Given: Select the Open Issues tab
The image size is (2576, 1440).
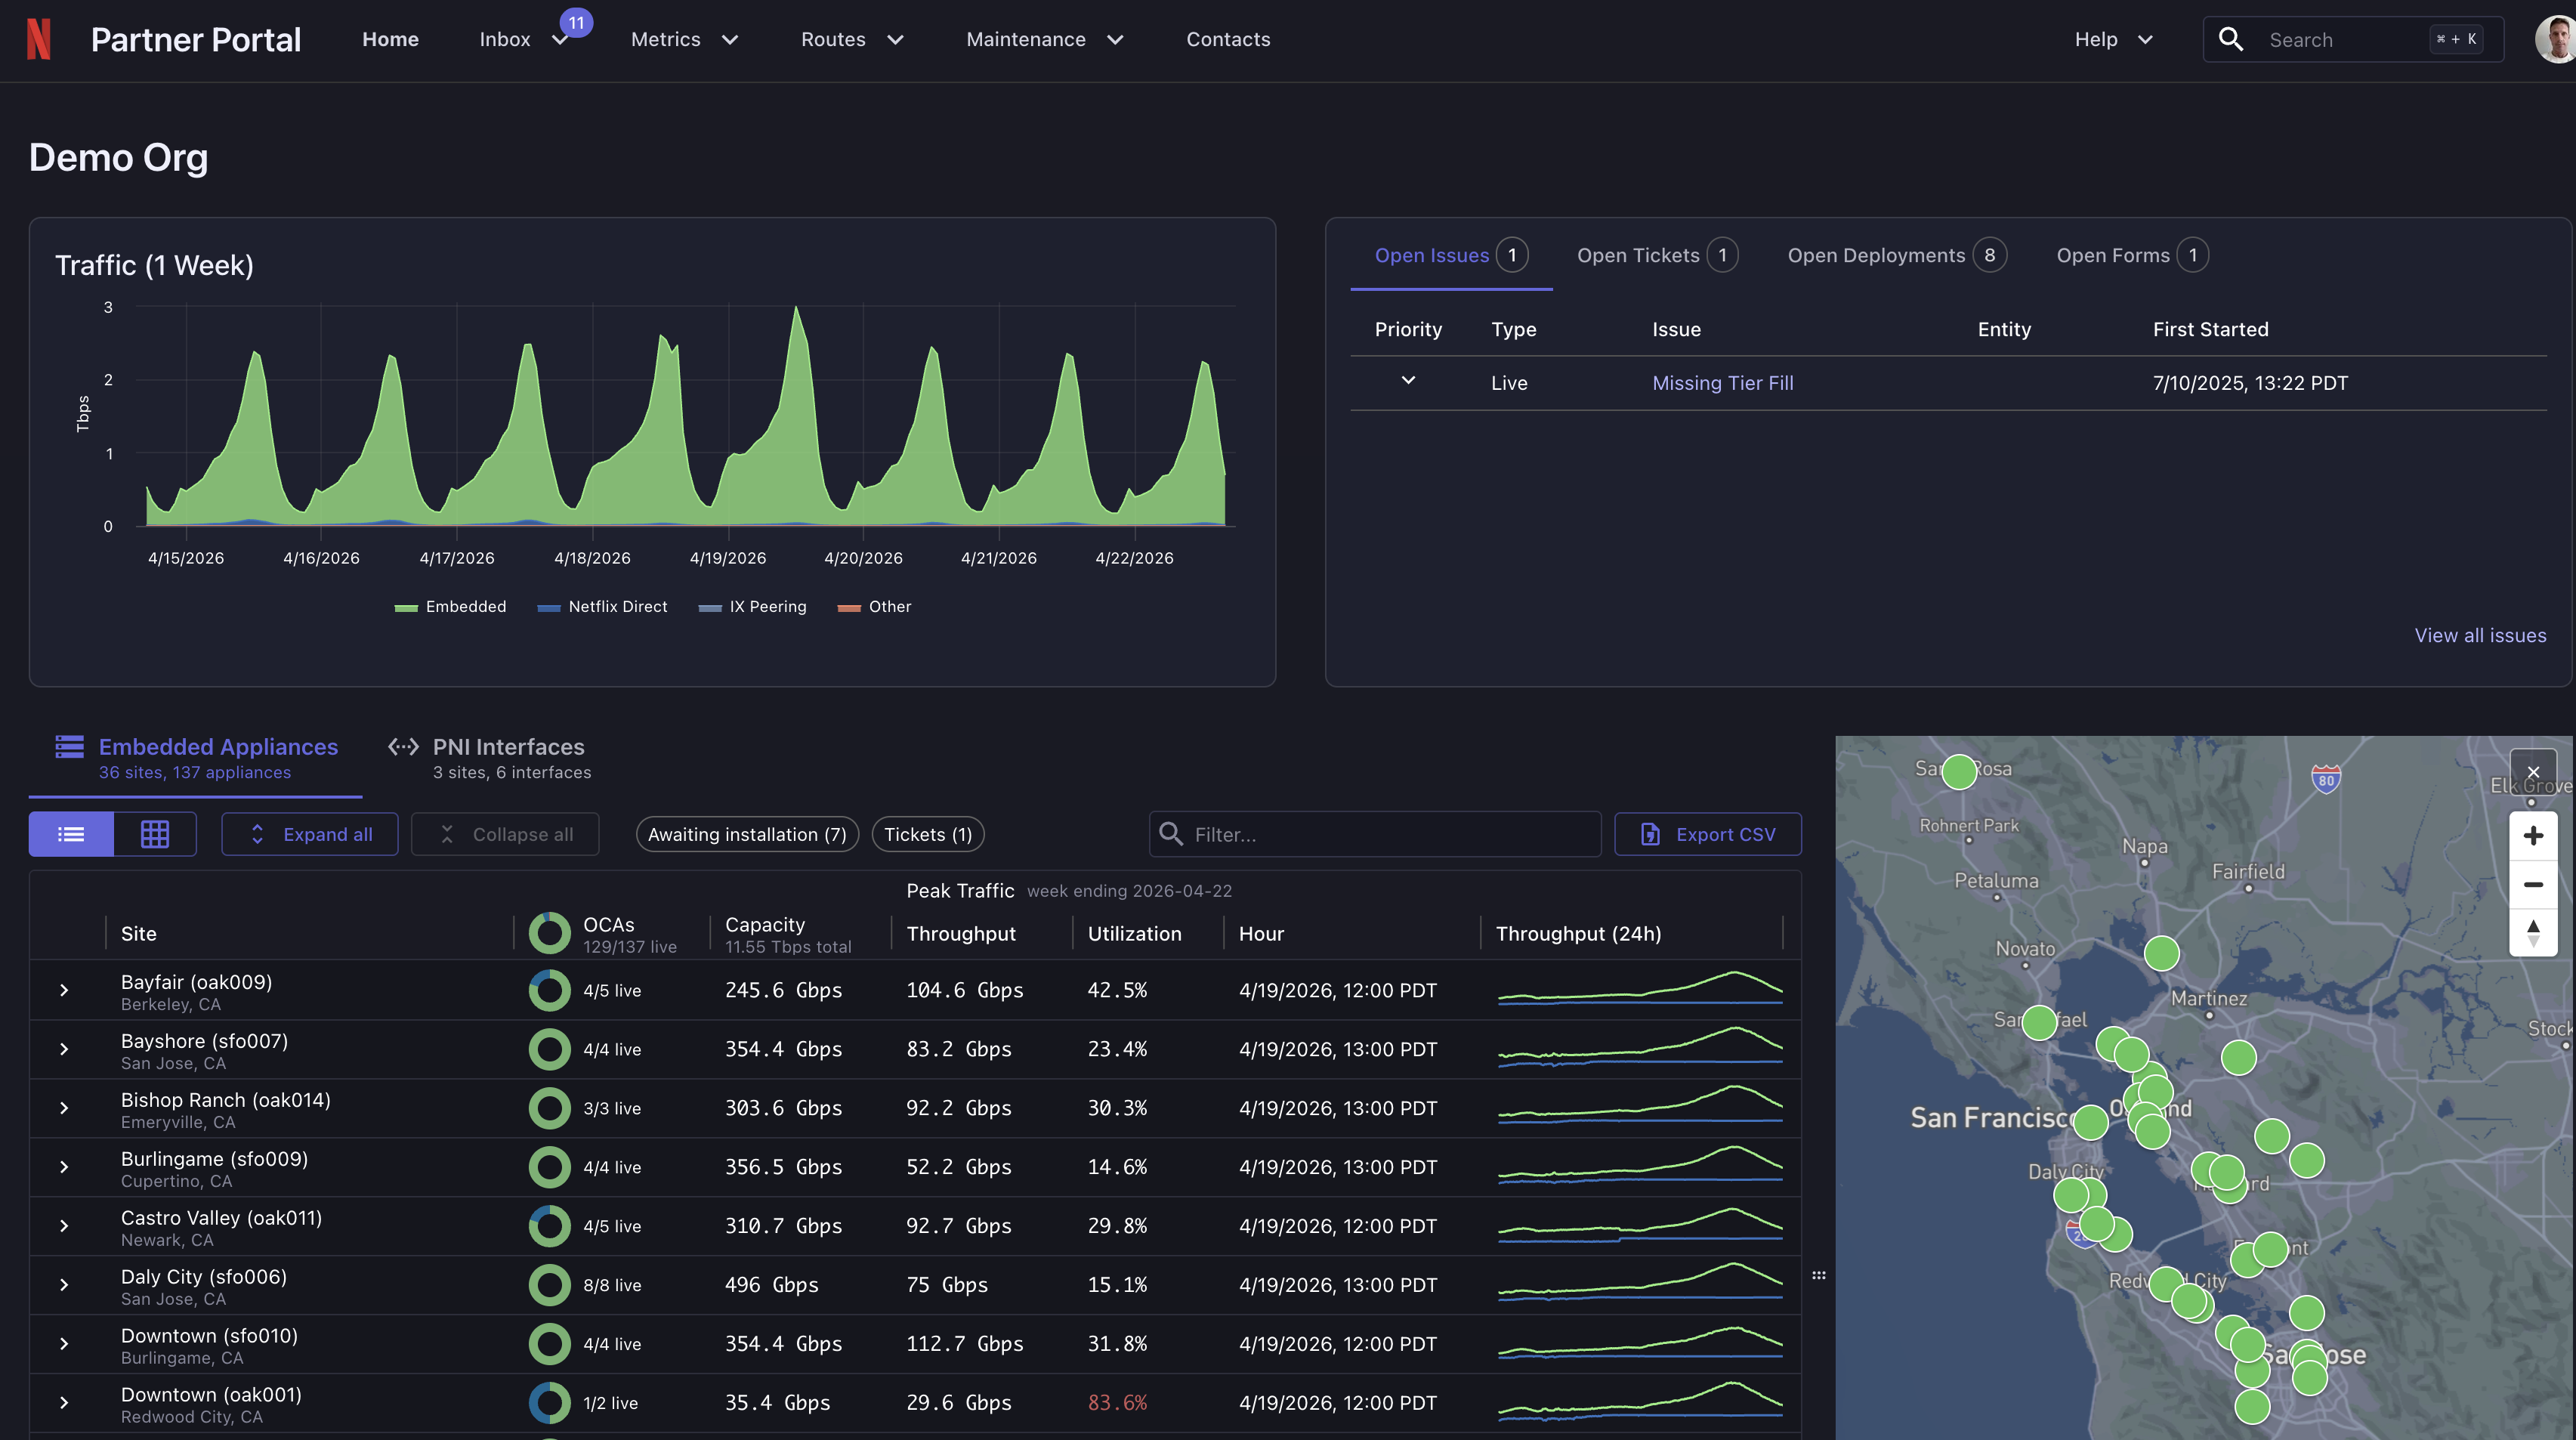Looking at the screenshot, I should point(1451,255).
